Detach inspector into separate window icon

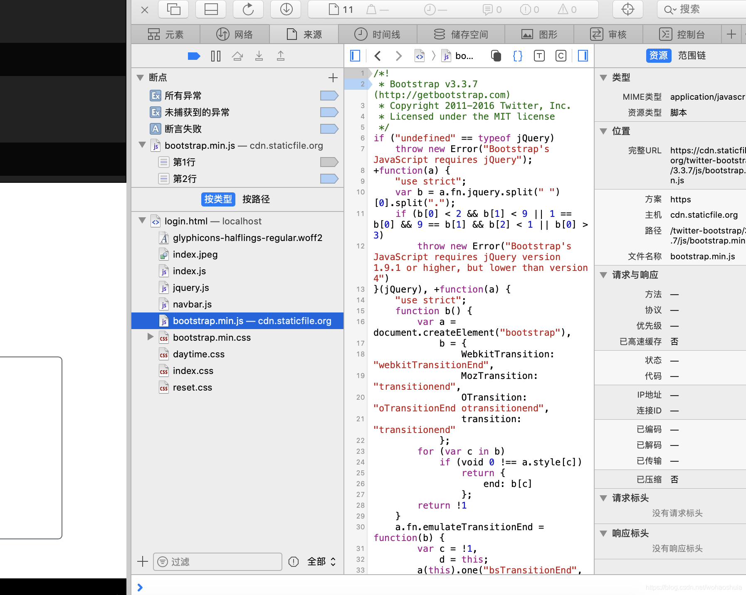[173, 9]
